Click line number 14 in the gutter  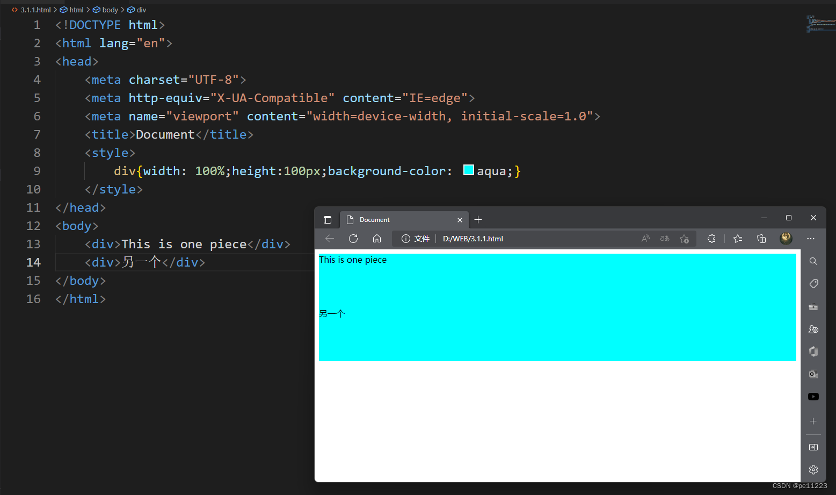[x=33, y=262]
